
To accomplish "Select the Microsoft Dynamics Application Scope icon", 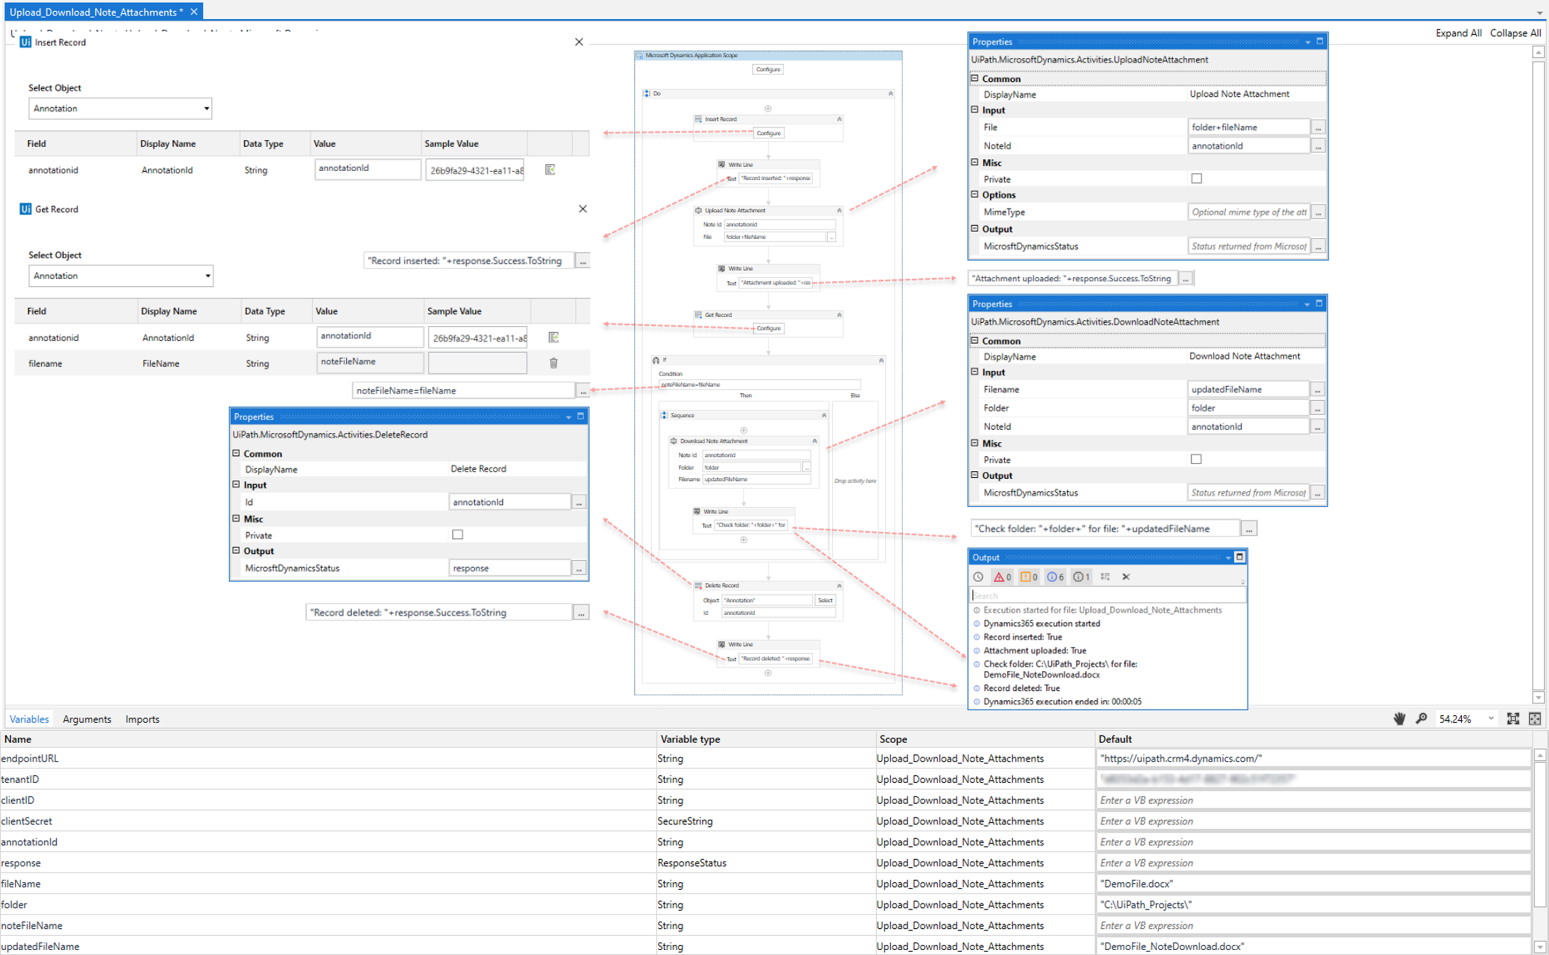I will [639, 56].
